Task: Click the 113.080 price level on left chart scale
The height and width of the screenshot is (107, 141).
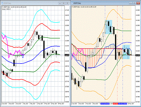Action: click(x=67, y=41)
